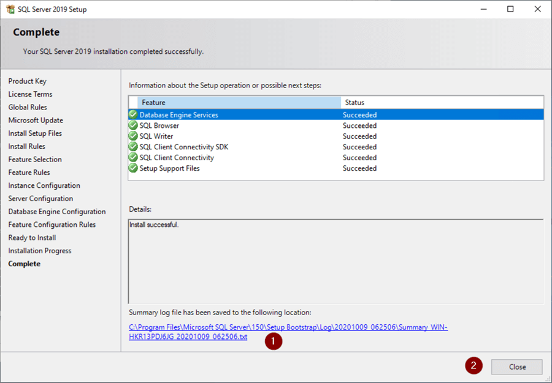552x383 pixels.
Task: Select the SQL Browser feature row
Action: tap(336, 125)
